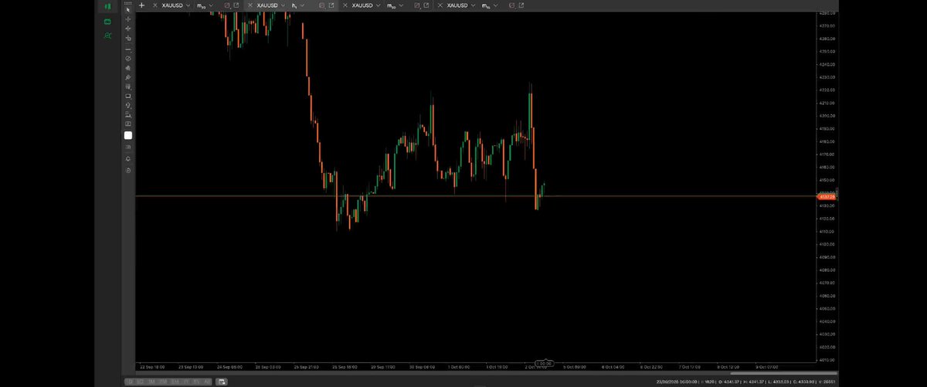Close the third XAUUSD tab
Viewport: 927px width, 387px height.
pos(345,5)
